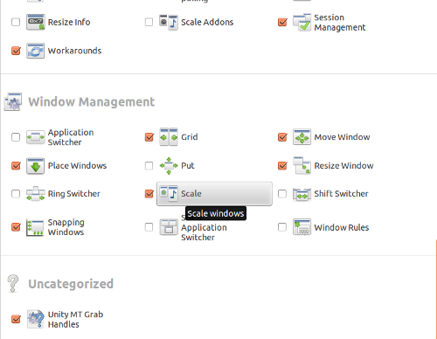Viewport: 437px width, 339px height.
Task: Click the Uncategorized category heading
Action: pyautogui.click(x=71, y=284)
